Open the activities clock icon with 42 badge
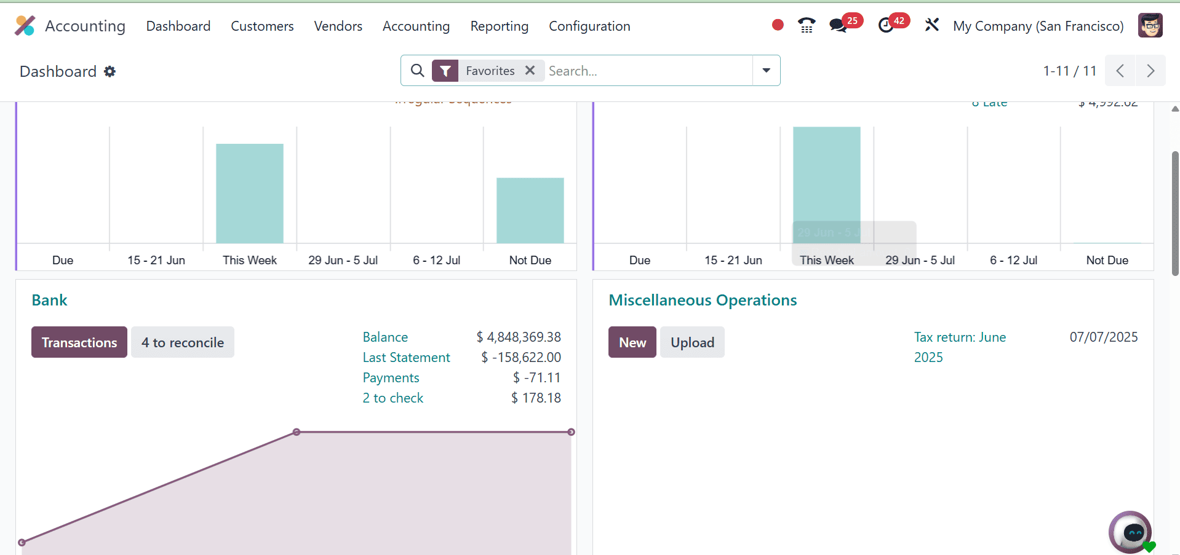The image size is (1180, 555). point(886,25)
